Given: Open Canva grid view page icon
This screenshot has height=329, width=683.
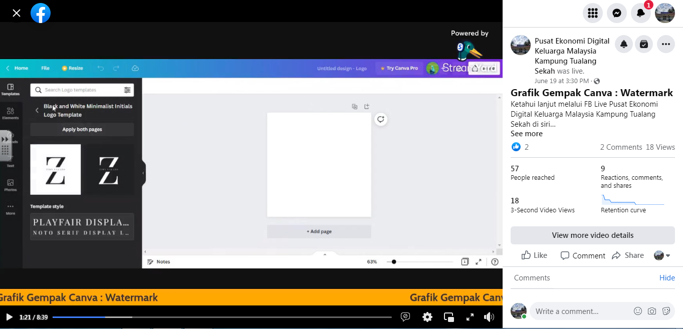Looking at the screenshot, I should click(x=465, y=262).
